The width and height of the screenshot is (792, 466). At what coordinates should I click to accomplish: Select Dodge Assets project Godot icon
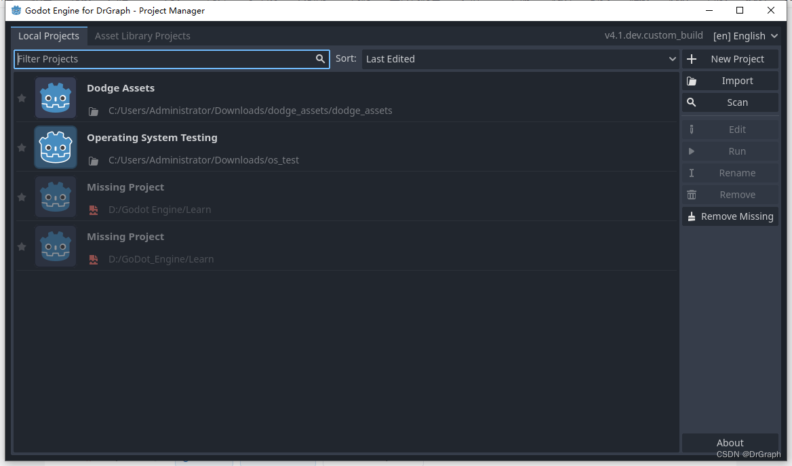coord(56,98)
